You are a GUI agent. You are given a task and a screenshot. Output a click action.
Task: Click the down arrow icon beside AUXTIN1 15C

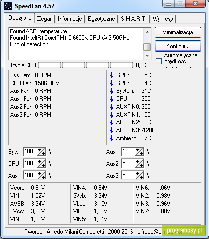click(x=112, y=115)
